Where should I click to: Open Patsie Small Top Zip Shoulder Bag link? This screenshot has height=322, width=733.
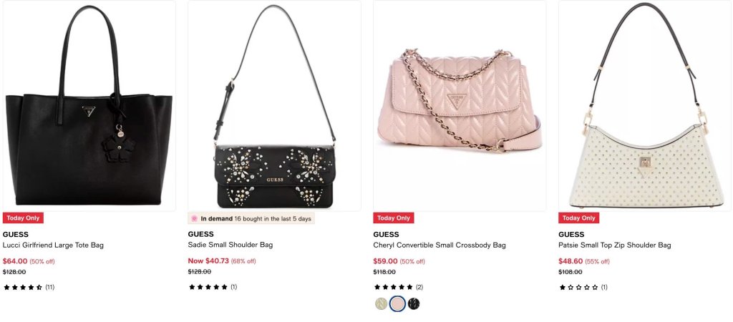pos(614,245)
